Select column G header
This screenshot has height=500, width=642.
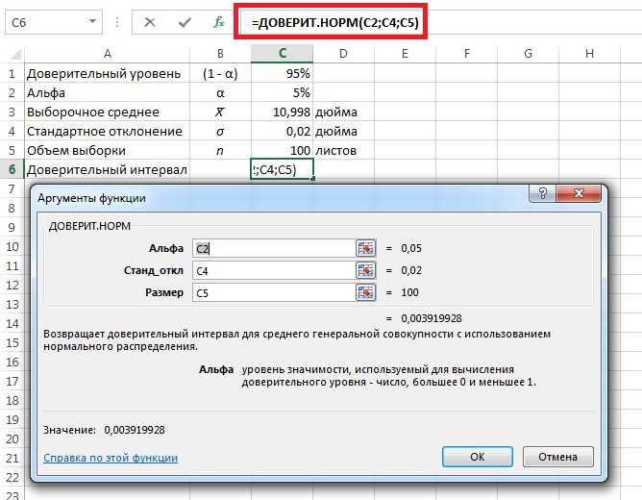(528, 54)
